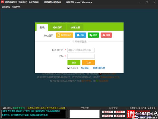Log in with QQ
Viewport: 158px width, 119px height.
click(x=80, y=35)
